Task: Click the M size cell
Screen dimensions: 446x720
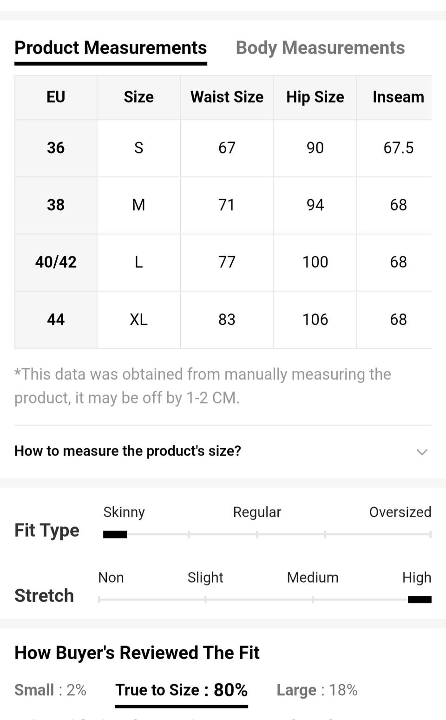Action: (138, 205)
